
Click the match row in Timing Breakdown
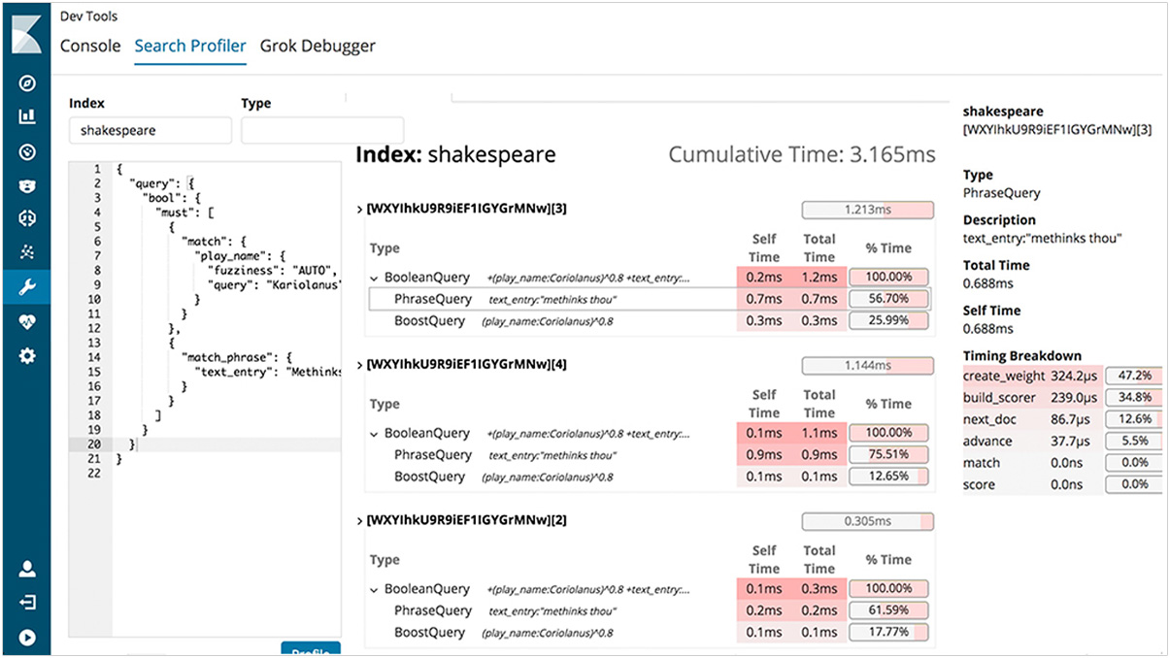[1063, 463]
